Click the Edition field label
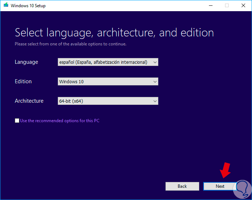 (x=23, y=81)
